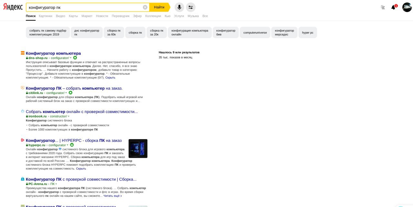Open PC-Arena 'Конфигуратор ПК с проверкой совместимости' result
413x207 pixels.
point(81,179)
